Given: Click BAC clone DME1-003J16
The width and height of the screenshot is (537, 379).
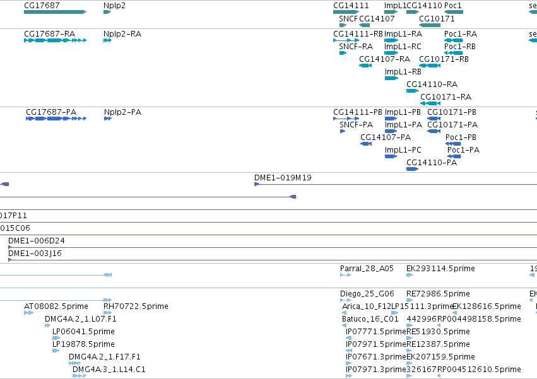Looking at the screenshot, I should pyautogui.click(x=273, y=260).
